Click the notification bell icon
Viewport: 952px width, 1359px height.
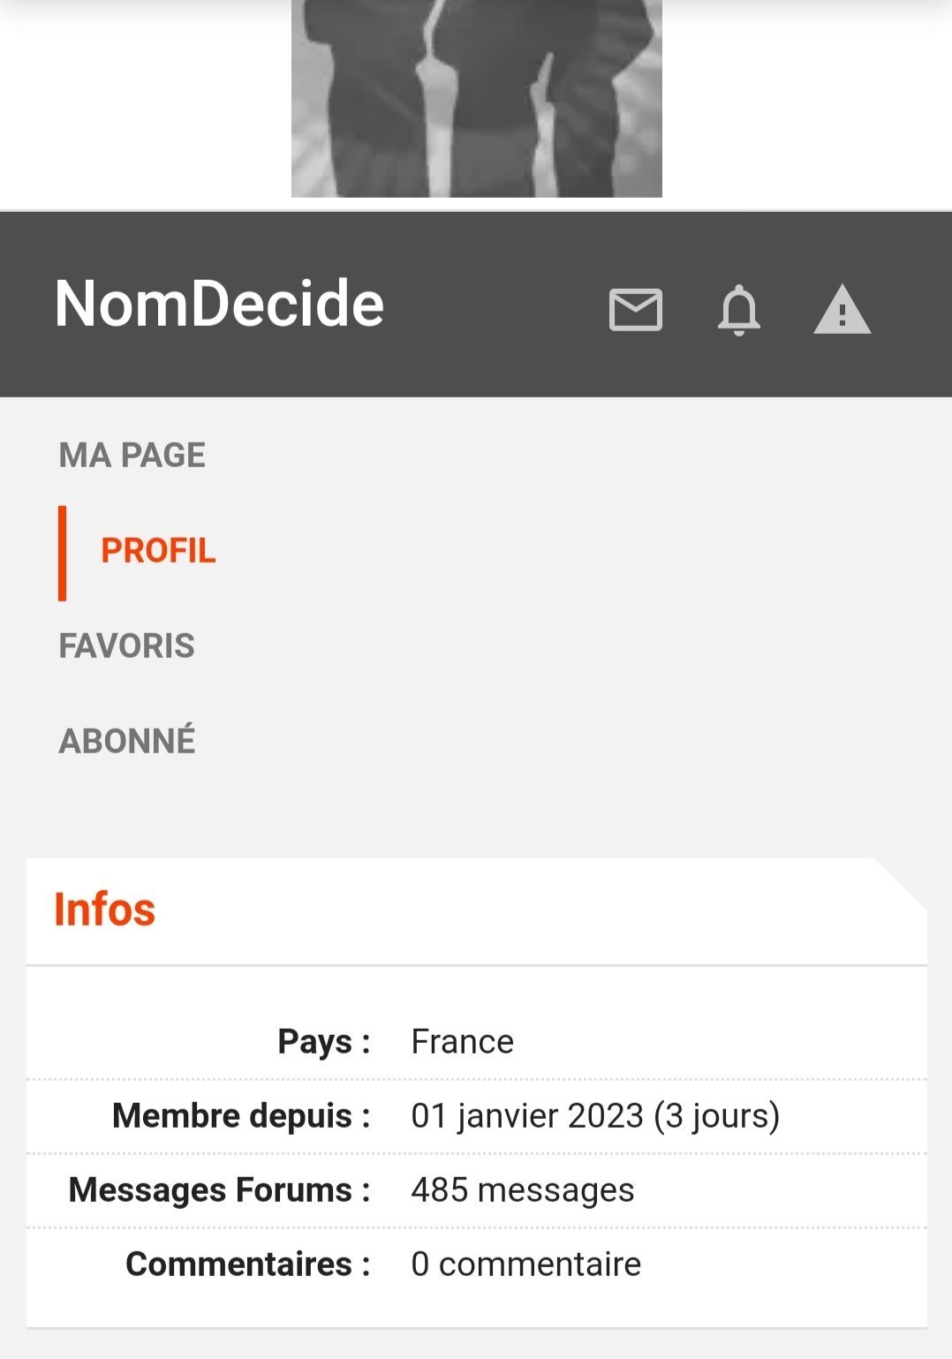pyautogui.click(x=739, y=310)
